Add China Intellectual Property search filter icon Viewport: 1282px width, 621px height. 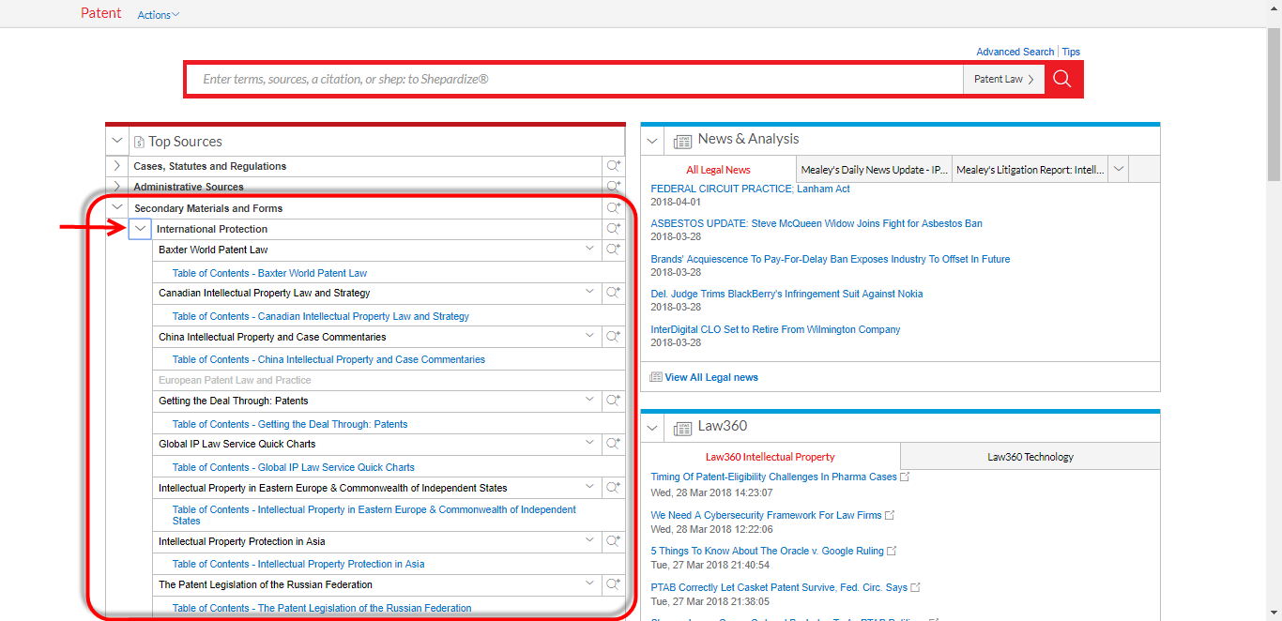coord(614,336)
